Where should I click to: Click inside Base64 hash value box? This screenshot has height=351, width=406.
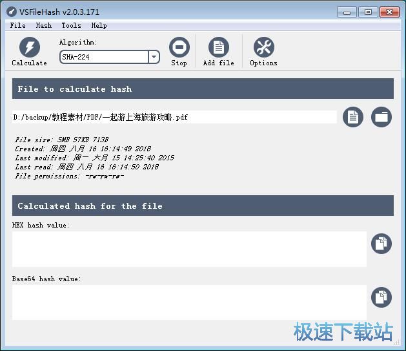point(189,303)
